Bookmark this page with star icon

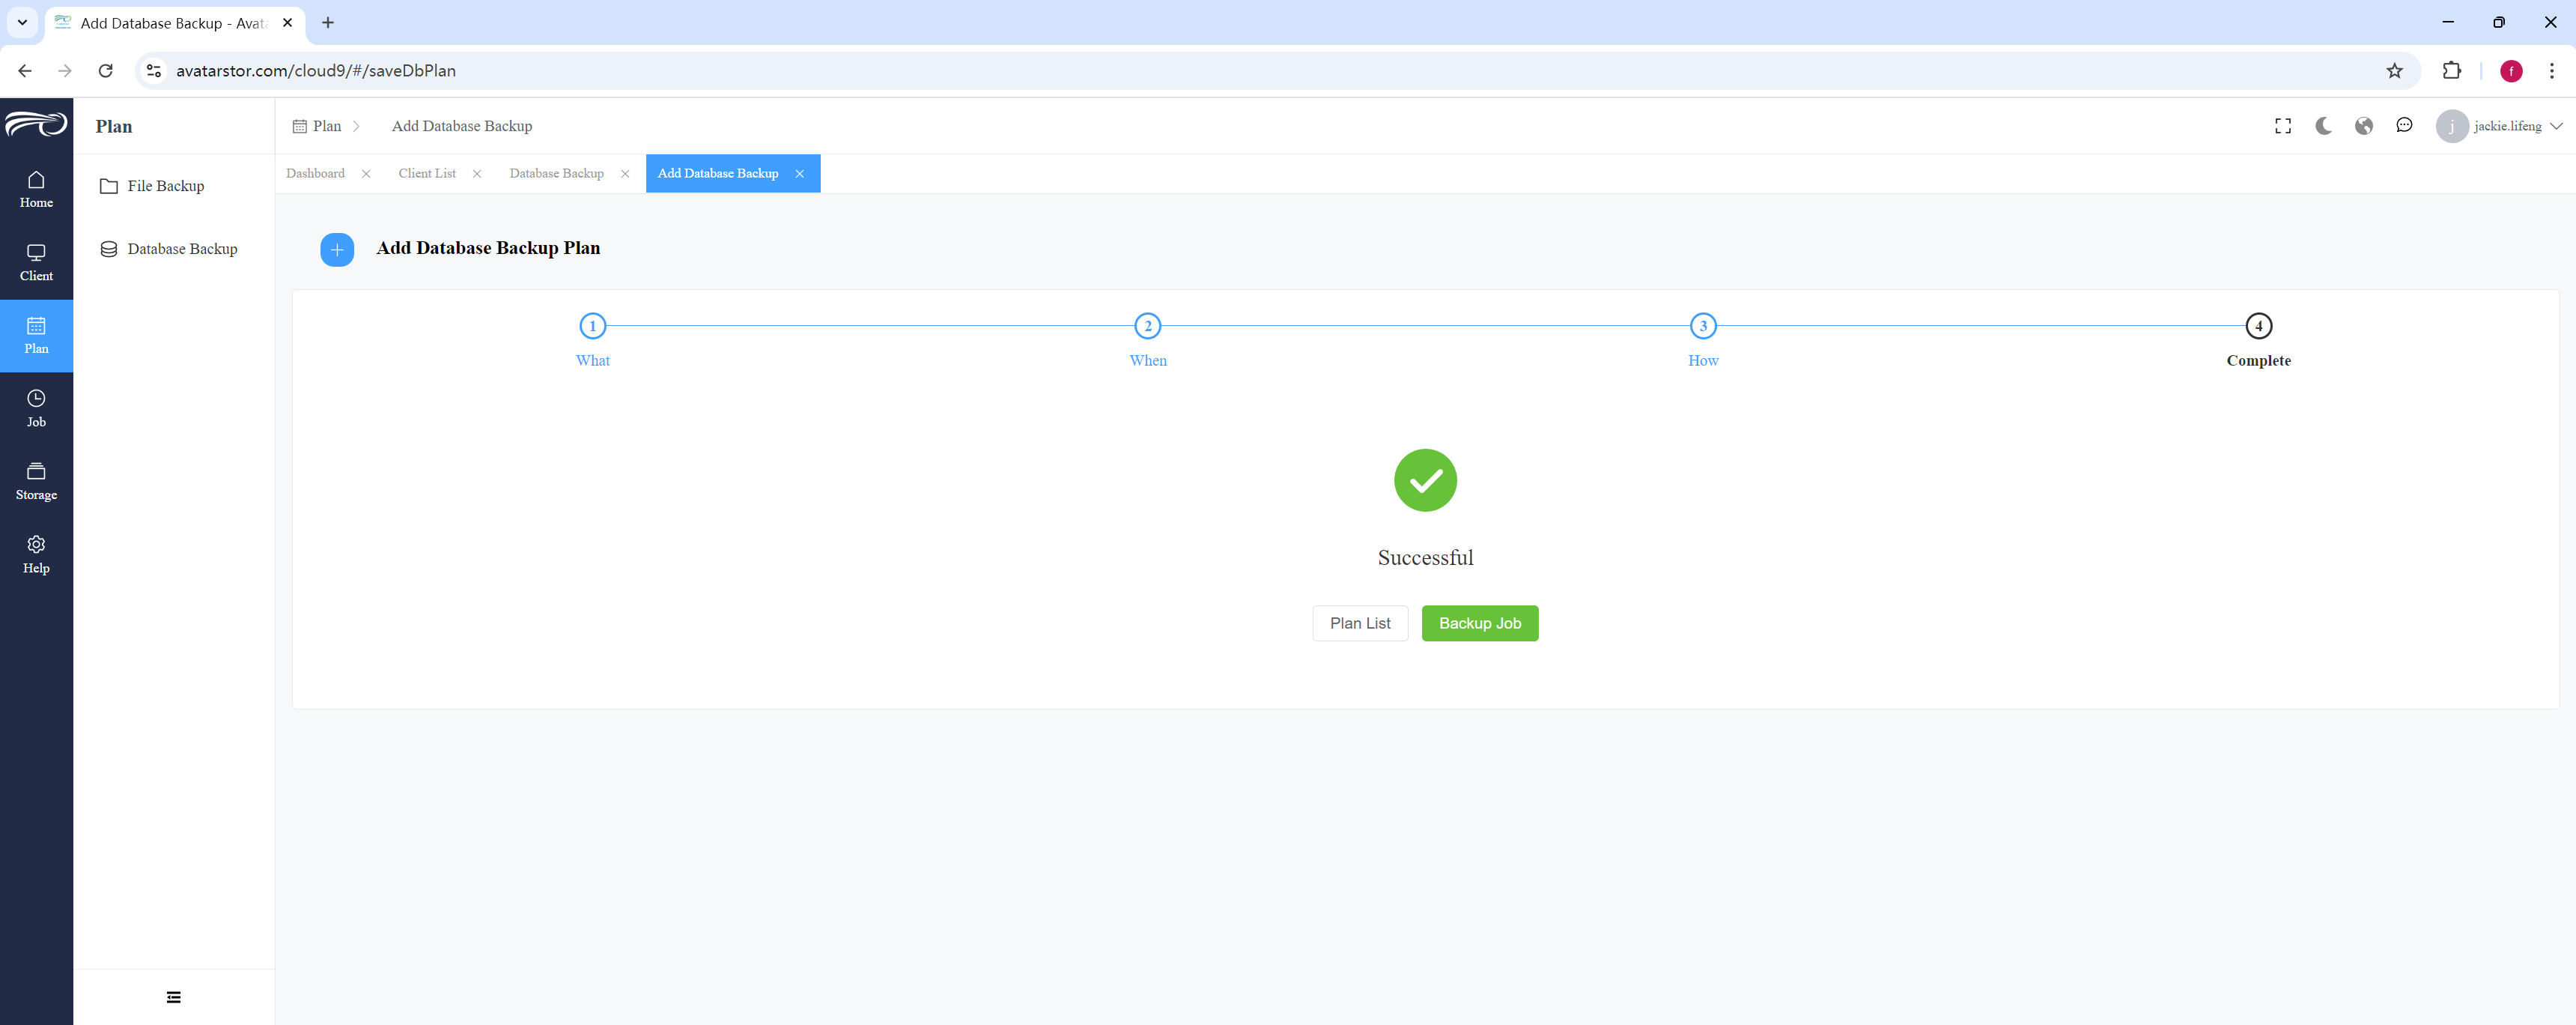click(x=2394, y=71)
